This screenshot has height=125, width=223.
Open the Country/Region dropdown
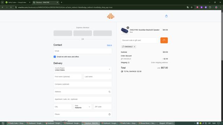click(83, 69)
